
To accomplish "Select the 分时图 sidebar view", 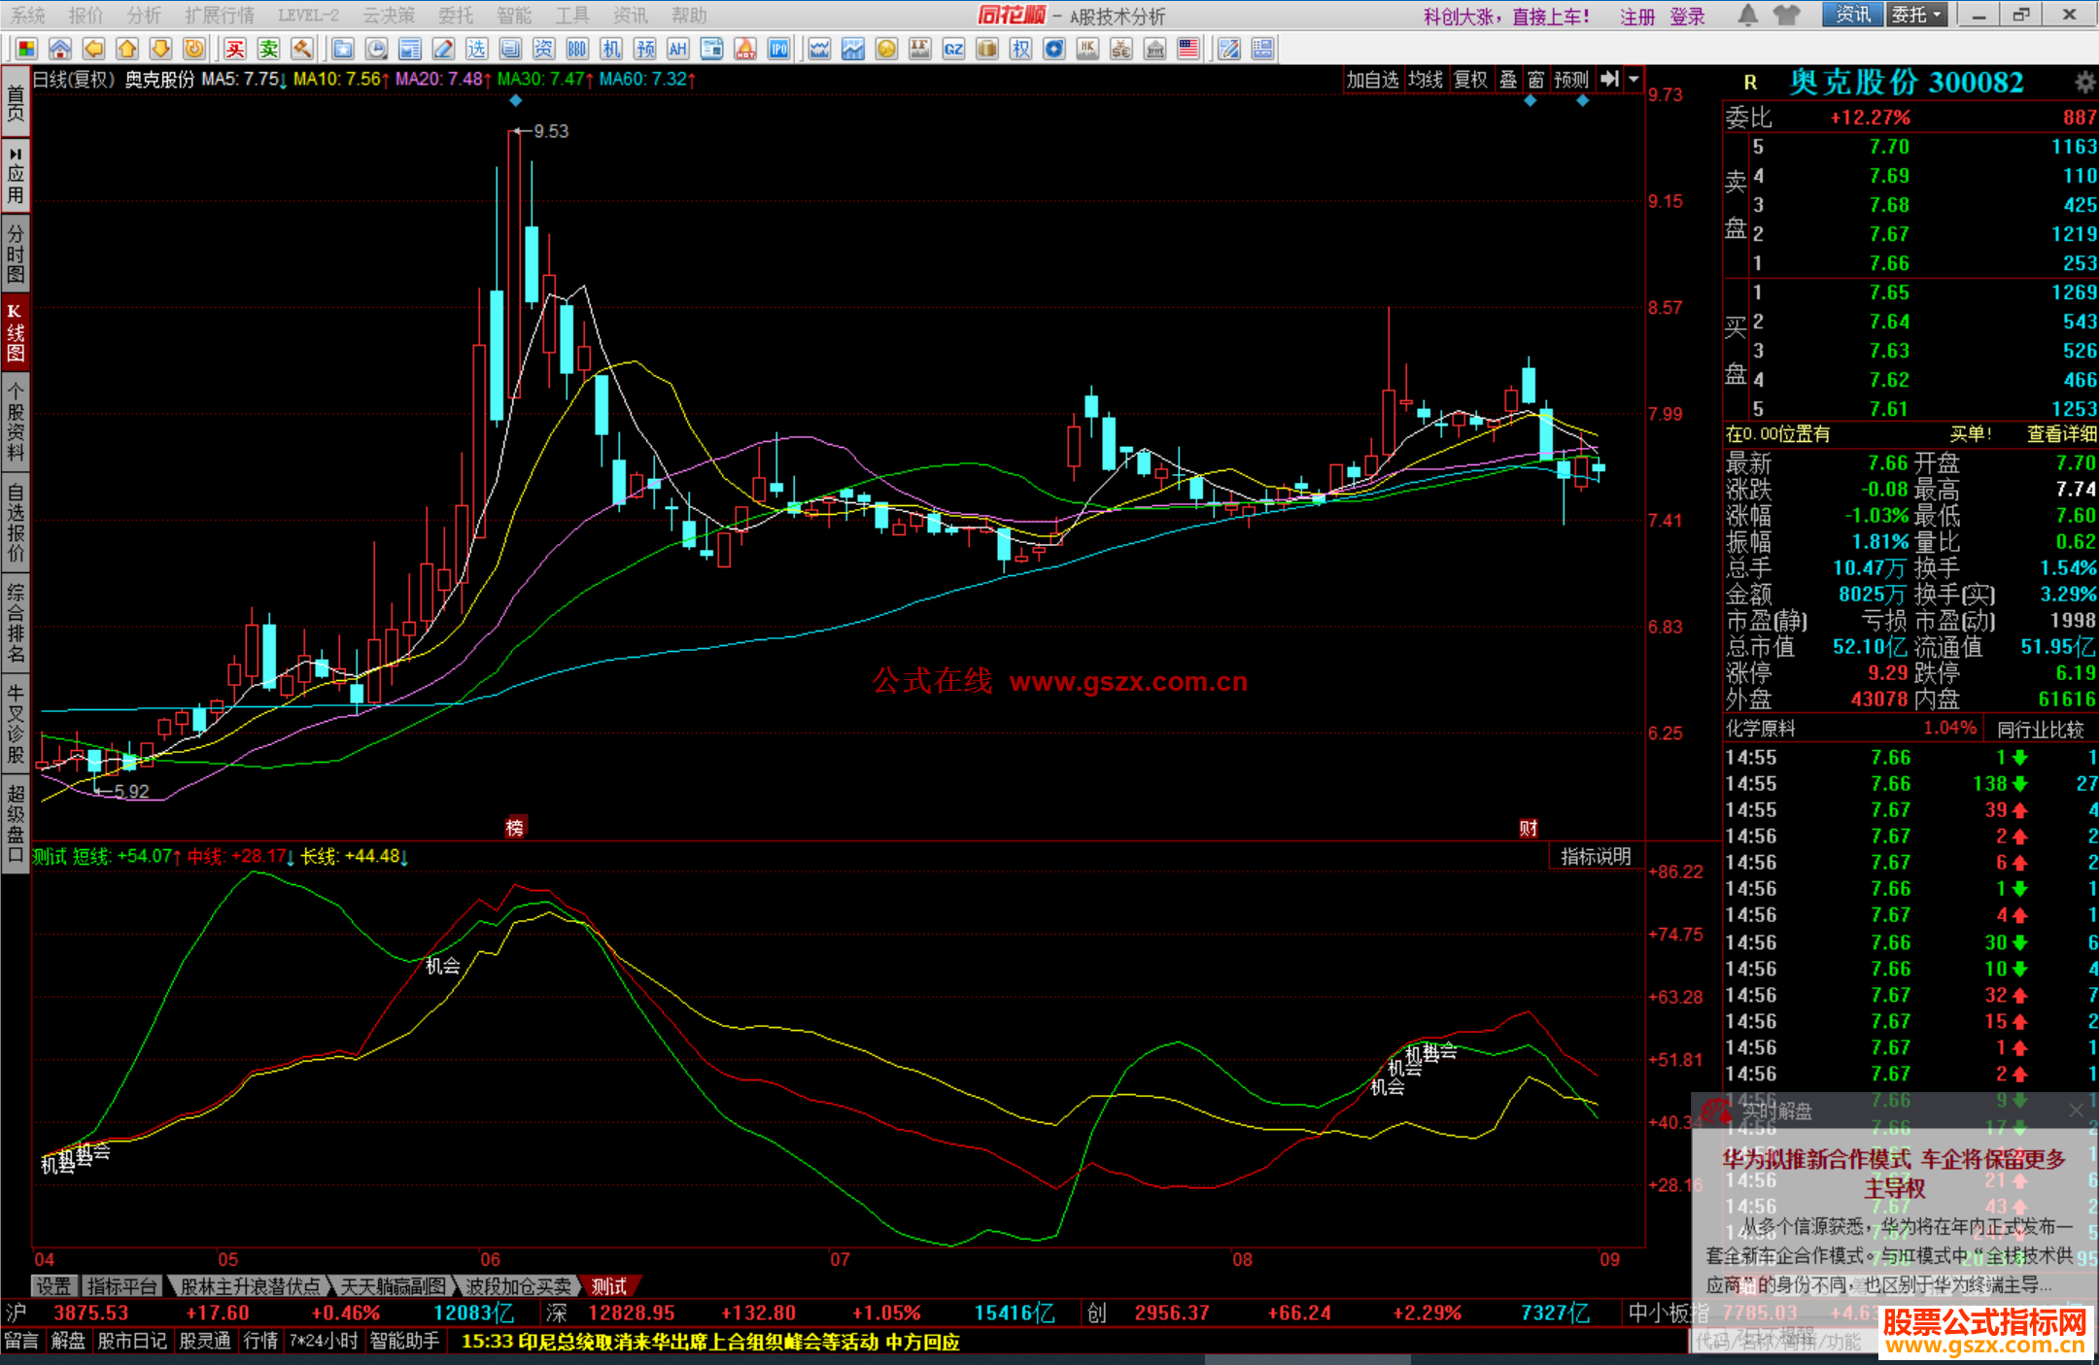I will coord(16,253).
